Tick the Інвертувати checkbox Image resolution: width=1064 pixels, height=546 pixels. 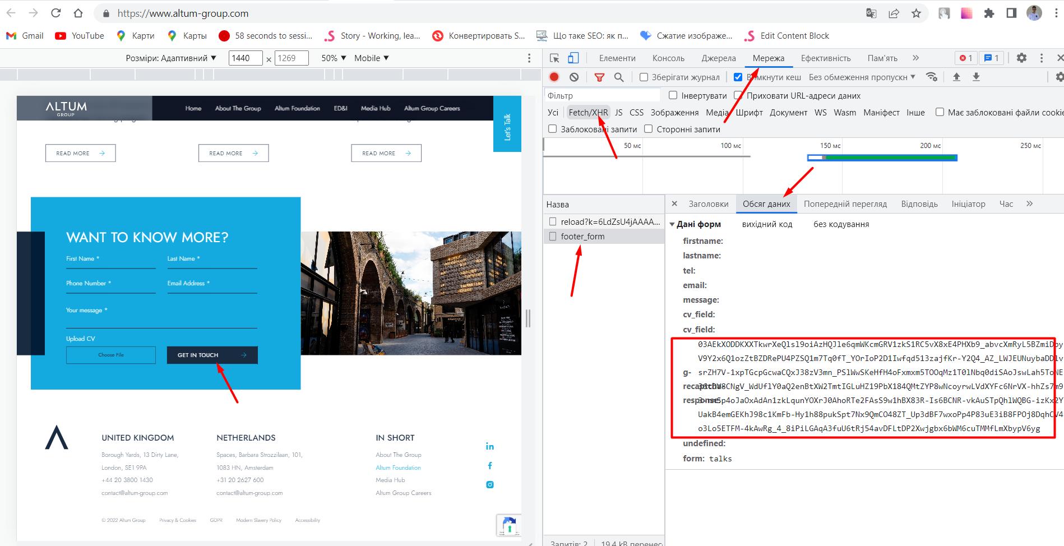coord(673,95)
